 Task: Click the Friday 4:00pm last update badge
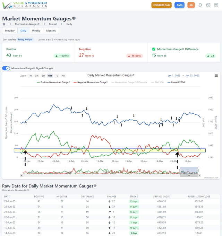click(x=25, y=40)
